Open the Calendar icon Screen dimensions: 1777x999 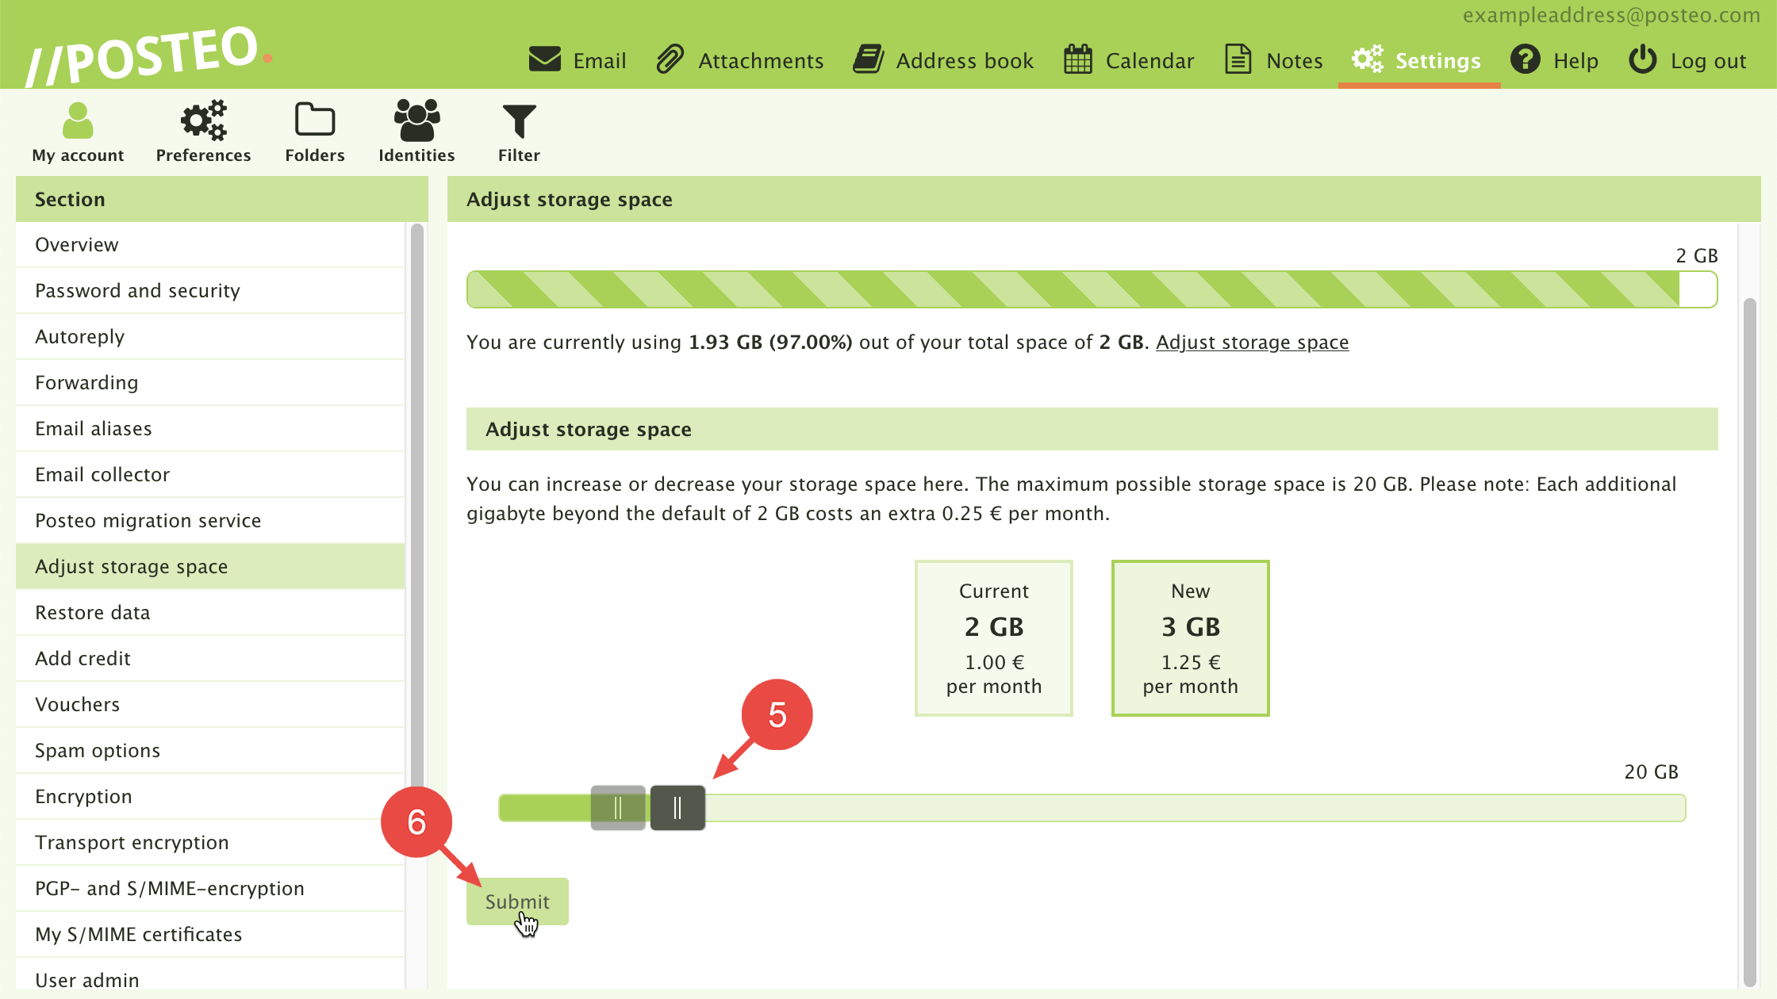1077,59
